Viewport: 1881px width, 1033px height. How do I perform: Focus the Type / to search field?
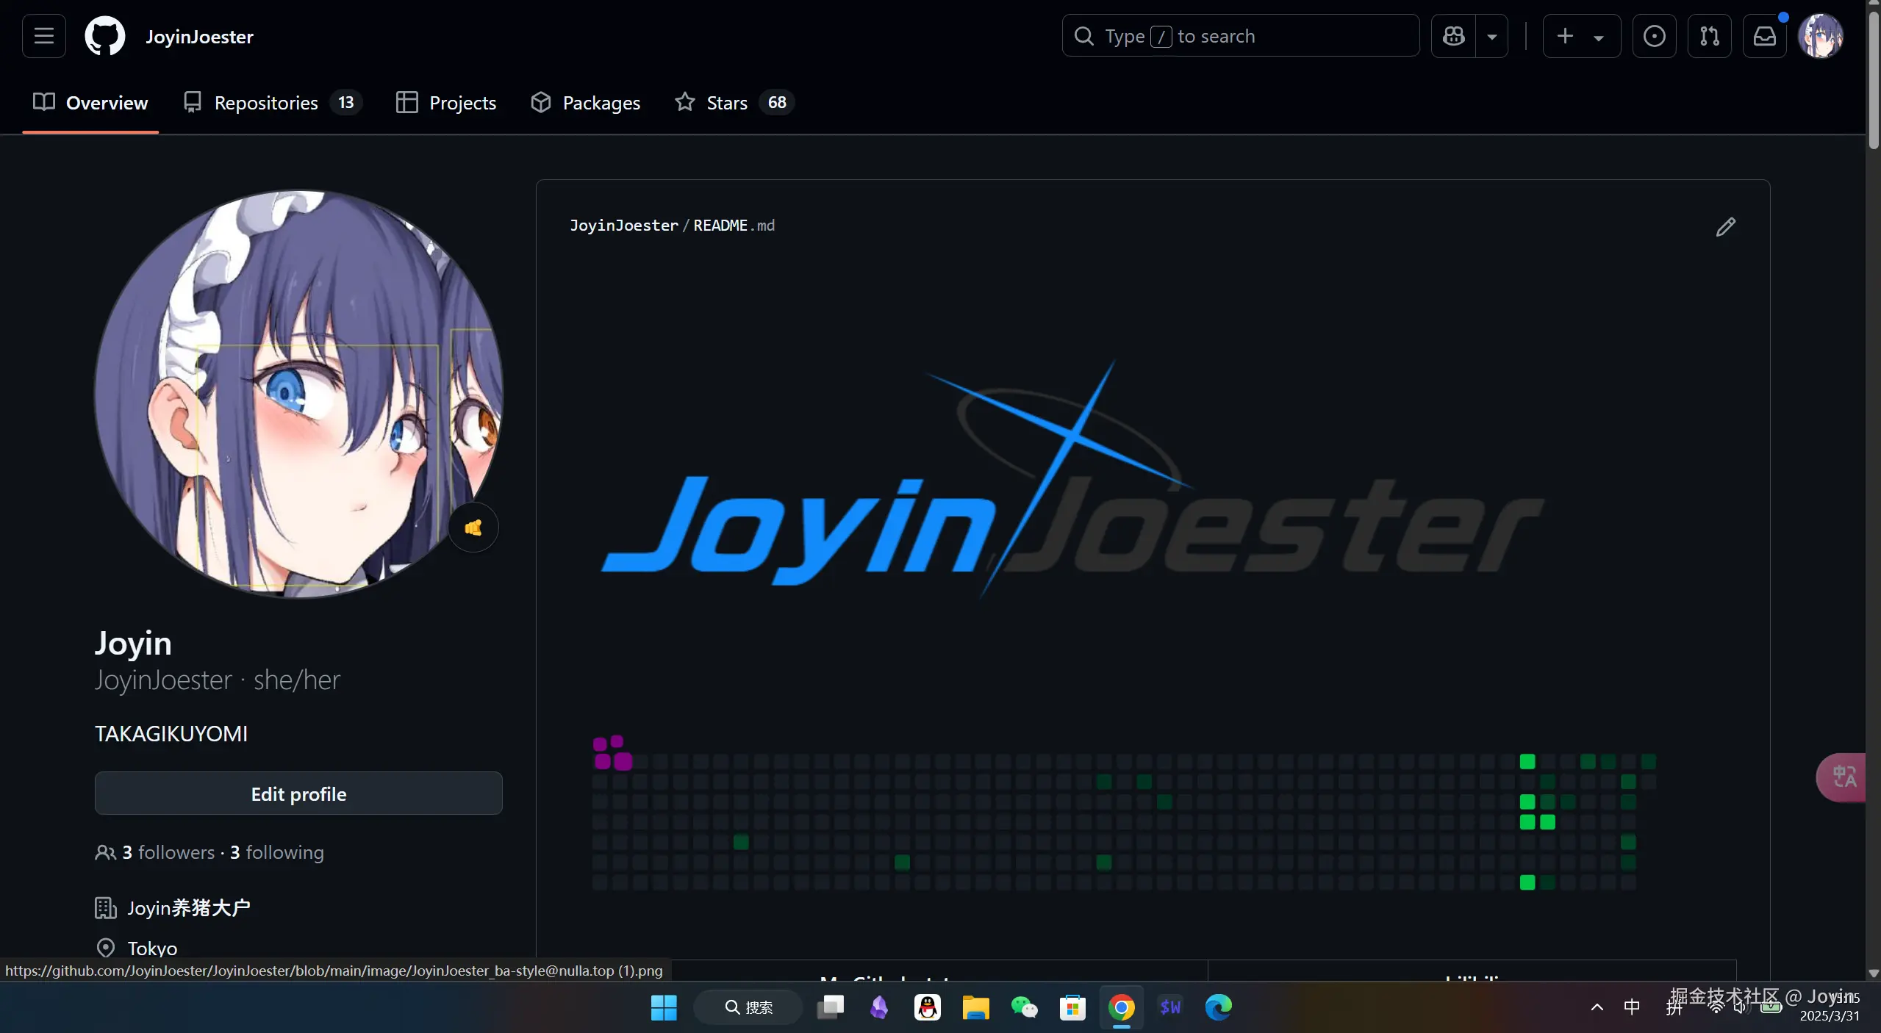[x=1240, y=36]
